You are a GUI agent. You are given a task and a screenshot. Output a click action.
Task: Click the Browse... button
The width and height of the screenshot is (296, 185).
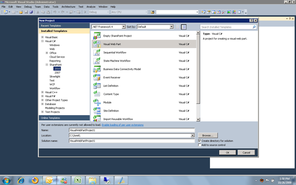(208, 136)
